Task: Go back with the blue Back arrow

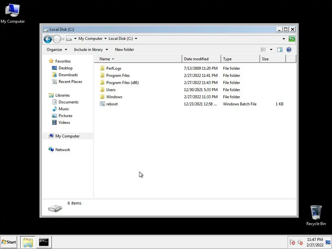Action: [x=48, y=39]
